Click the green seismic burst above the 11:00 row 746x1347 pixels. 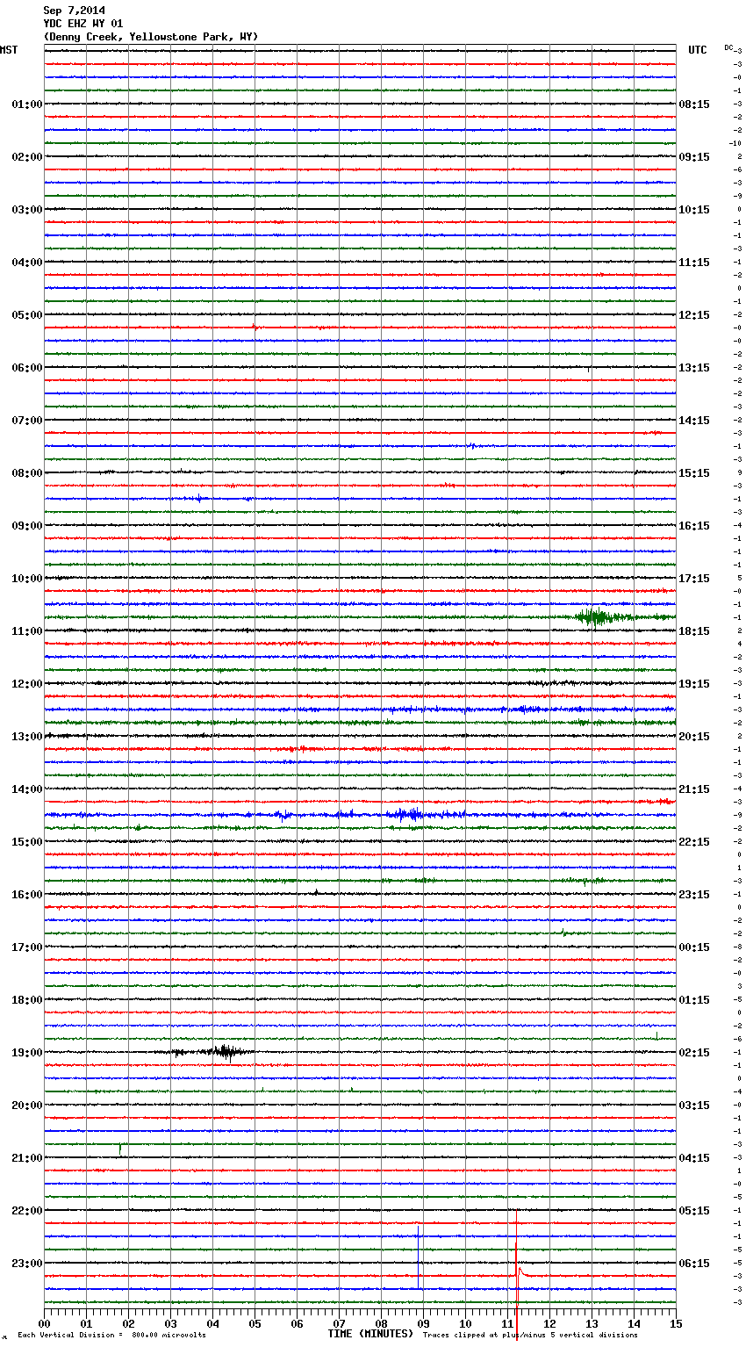tap(602, 617)
